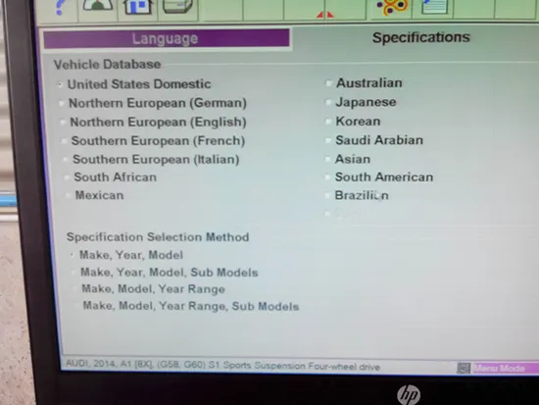
Task: Click the icon left of the home icon
Action: (x=98, y=6)
